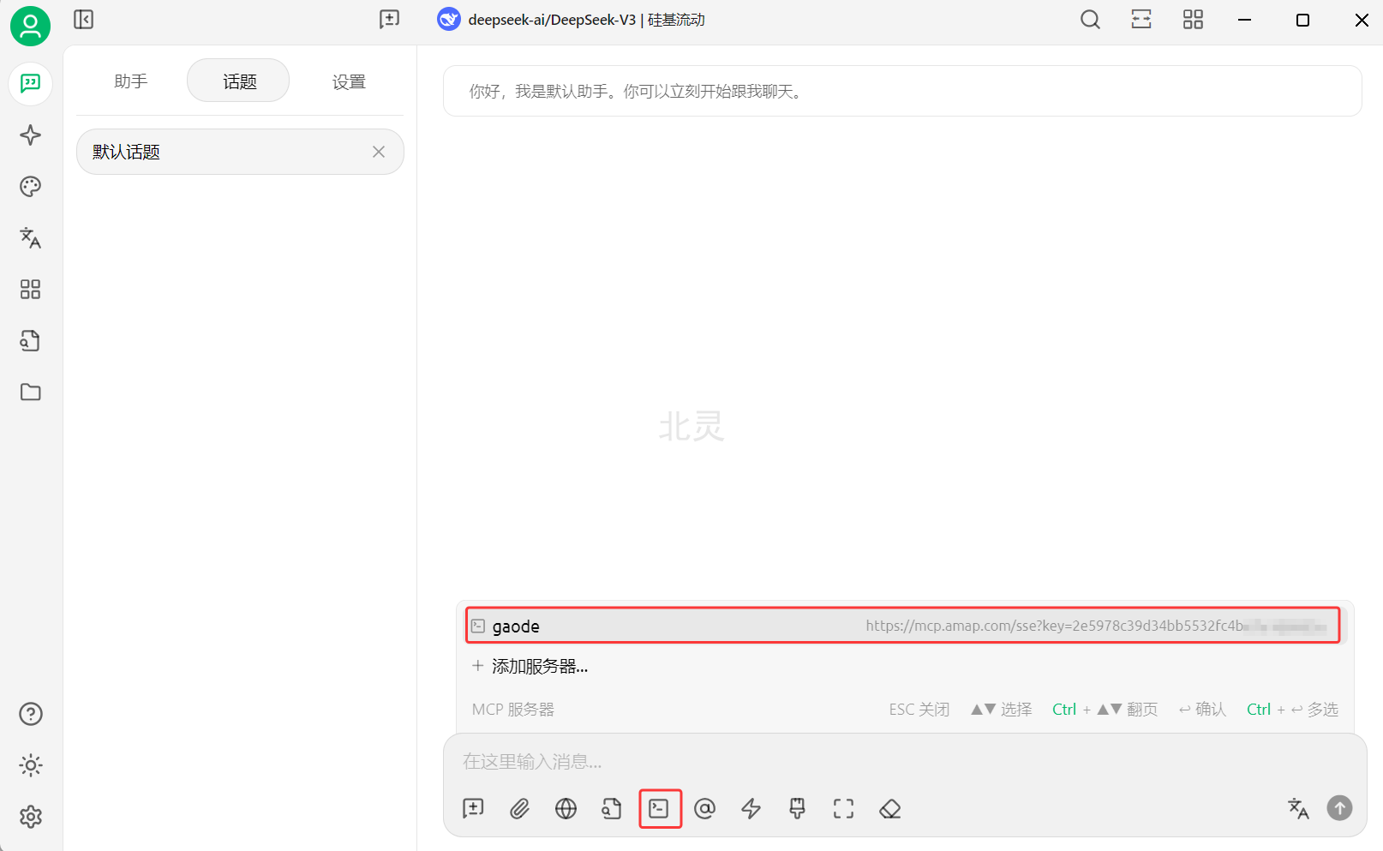This screenshot has height=851, width=1383.
Task: Click the @ mention model icon
Action: tap(704, 808)
